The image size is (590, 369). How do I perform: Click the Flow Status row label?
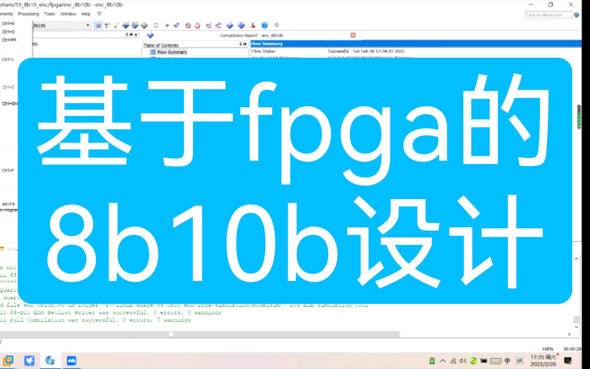[263, 51]
